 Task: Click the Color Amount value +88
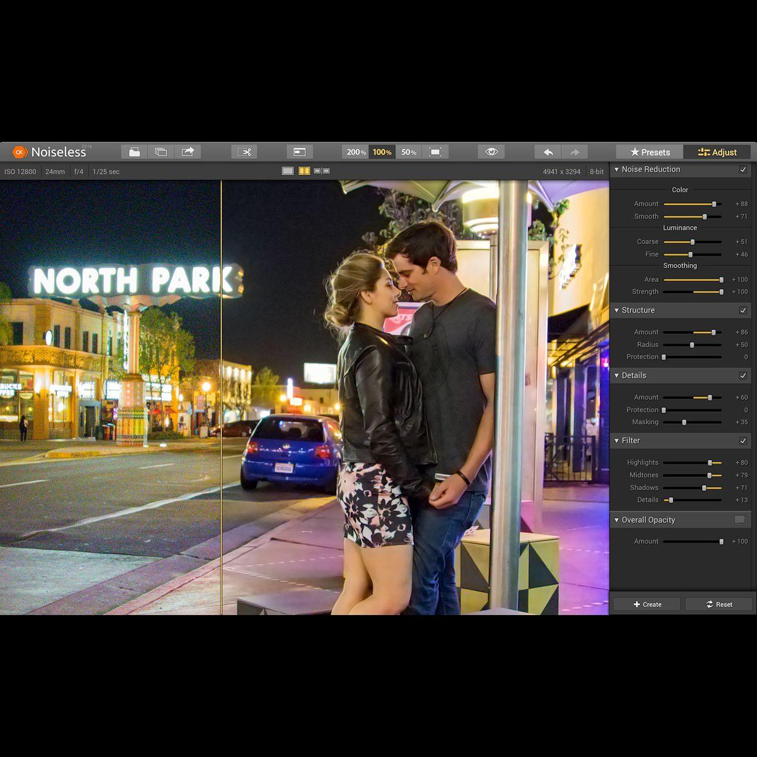point(741,204)
